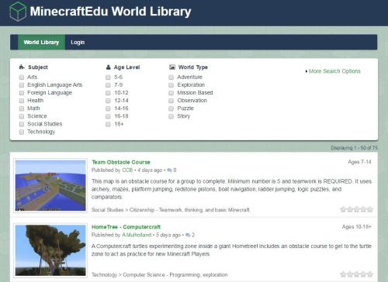This screenshot has width=388, height=282.
Task: Click the Subject puzzle-piece icon
Action: 22,67
